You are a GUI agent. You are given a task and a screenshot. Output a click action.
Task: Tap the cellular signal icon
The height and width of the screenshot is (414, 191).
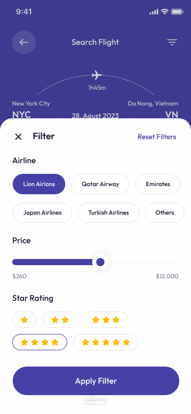154,12
